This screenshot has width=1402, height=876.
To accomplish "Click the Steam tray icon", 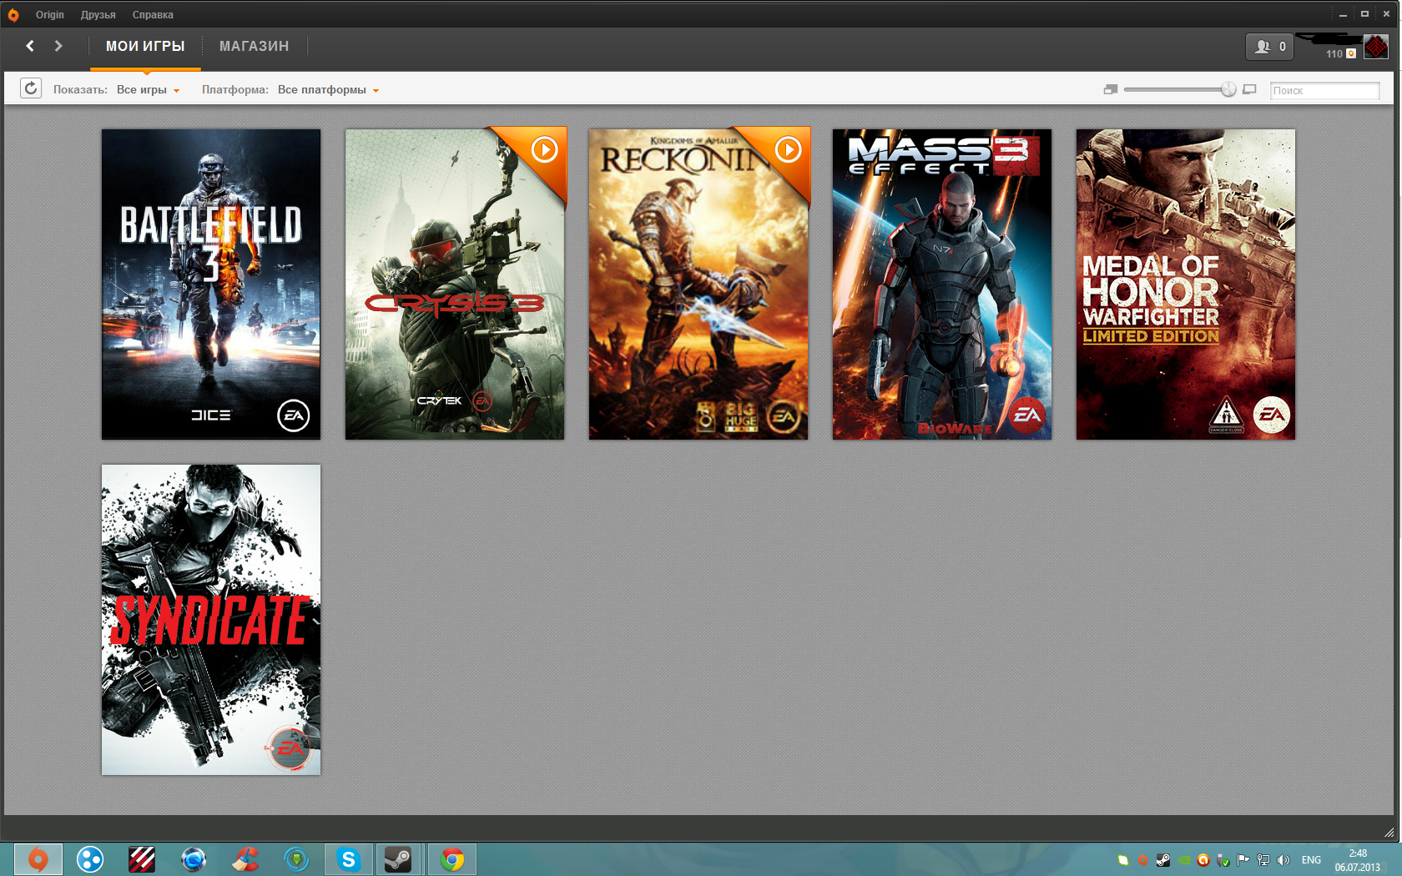I will [1162, 860].
